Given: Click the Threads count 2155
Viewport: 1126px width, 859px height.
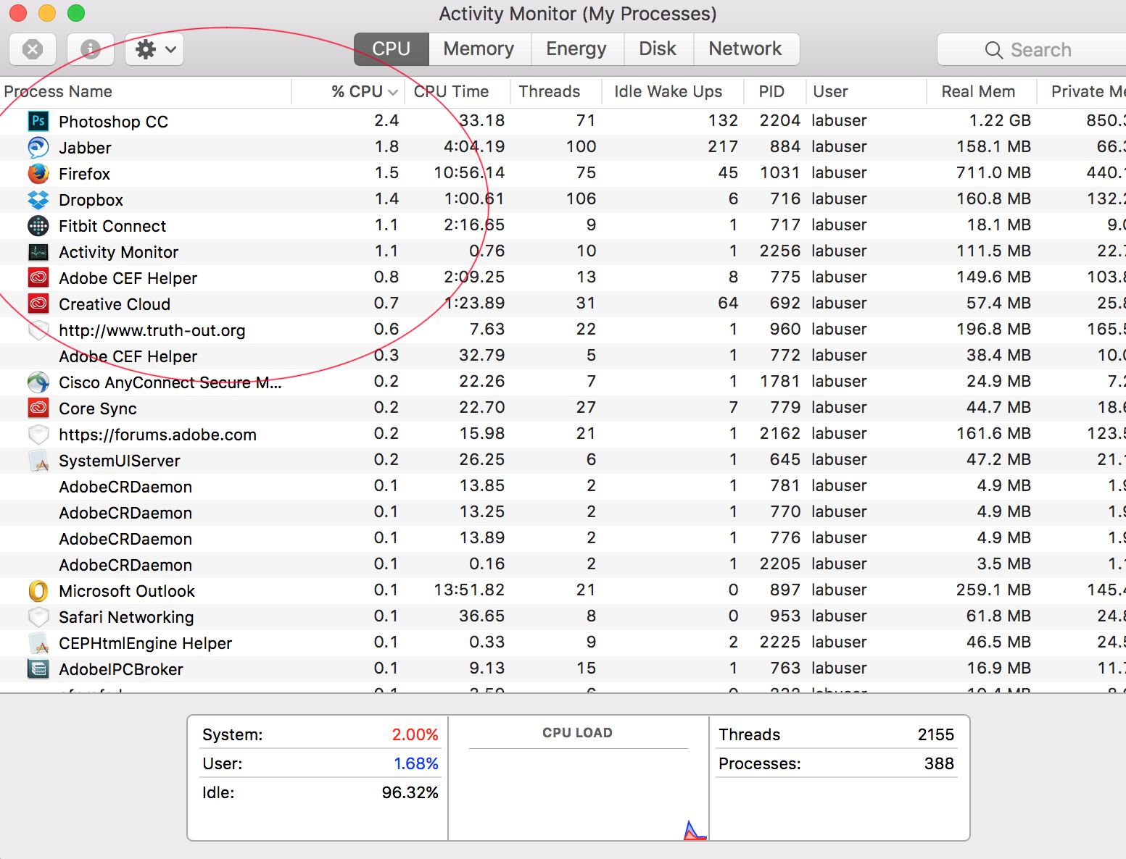Looking at the screenshot, I should pyautogui.click(x=935, y=734).
